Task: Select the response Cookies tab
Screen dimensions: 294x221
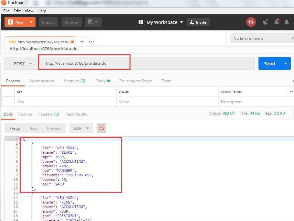Action: coord(25,114)
